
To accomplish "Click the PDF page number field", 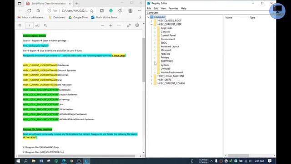I will pyautogui.click(x=29, y=26).
